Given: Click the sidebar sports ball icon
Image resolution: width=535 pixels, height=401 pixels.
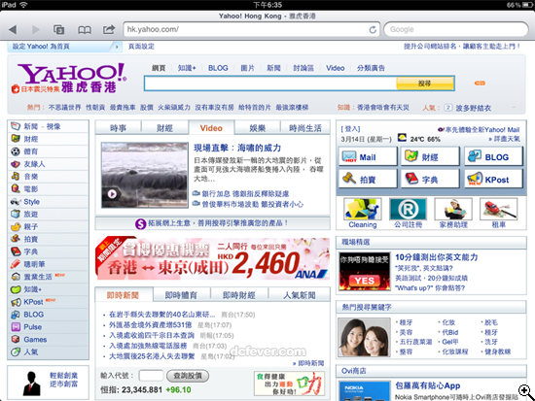Looking at the screenshot, I should pos(16,151).
